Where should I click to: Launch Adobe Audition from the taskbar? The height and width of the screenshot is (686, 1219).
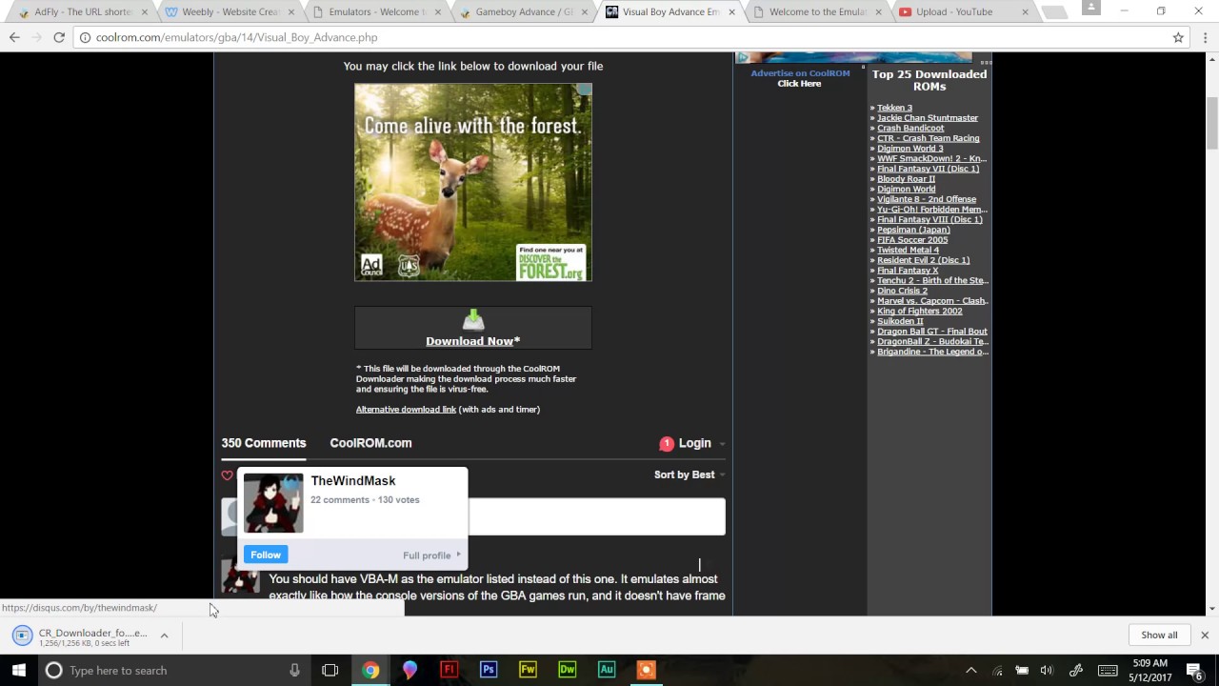pos(607,670)
